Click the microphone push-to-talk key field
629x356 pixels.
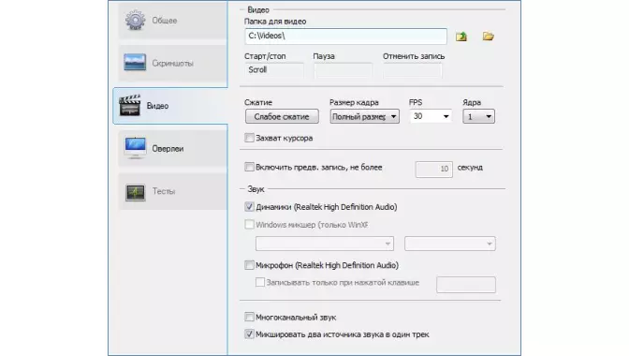point(466,285)
